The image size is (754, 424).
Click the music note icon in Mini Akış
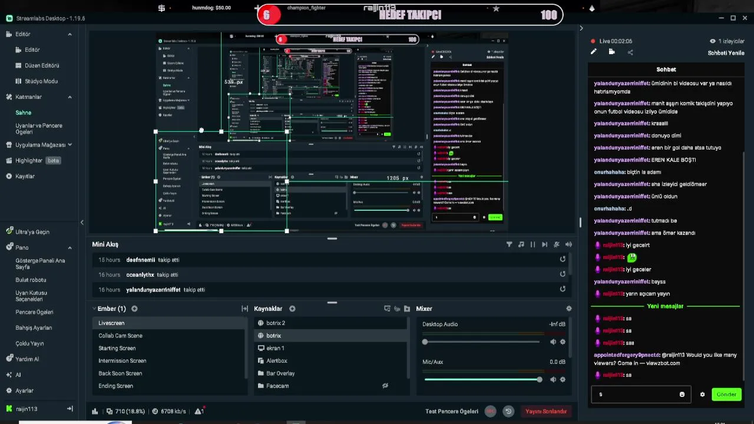pyautogui.click(x=521, y=244)
